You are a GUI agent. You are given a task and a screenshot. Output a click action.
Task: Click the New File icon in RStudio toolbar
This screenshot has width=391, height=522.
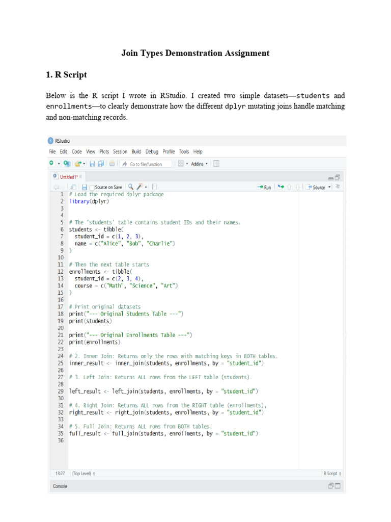coord(51,163)
